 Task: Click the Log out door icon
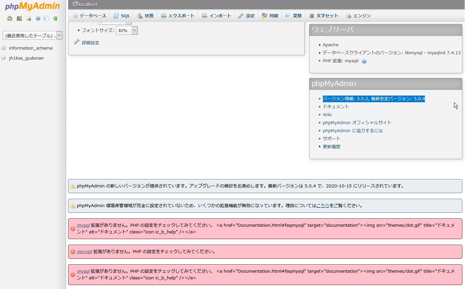(x=19, y=19)
